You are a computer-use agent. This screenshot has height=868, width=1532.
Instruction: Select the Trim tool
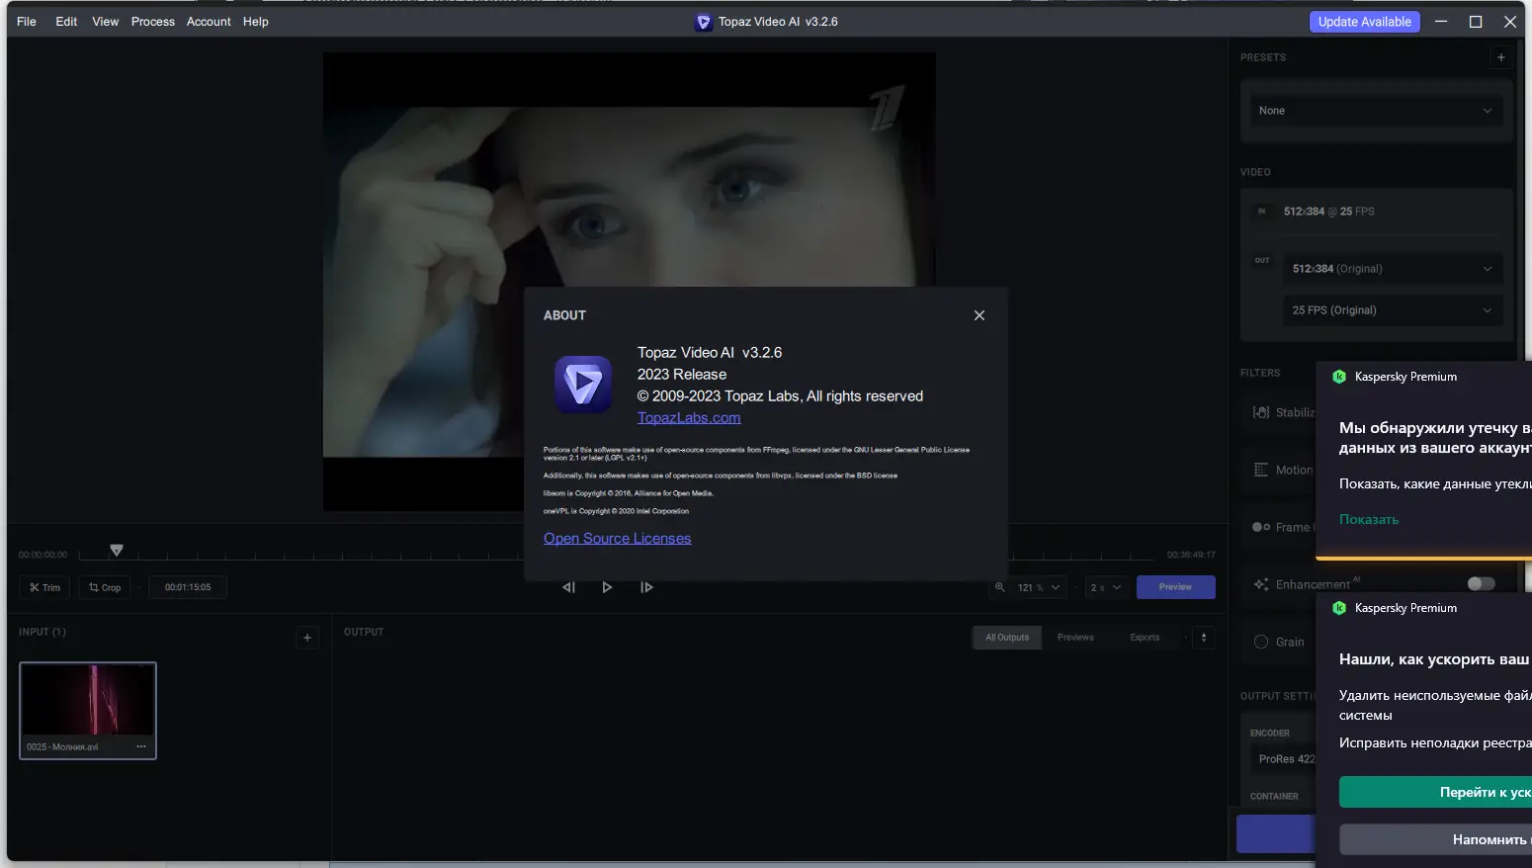click(43, 586)
